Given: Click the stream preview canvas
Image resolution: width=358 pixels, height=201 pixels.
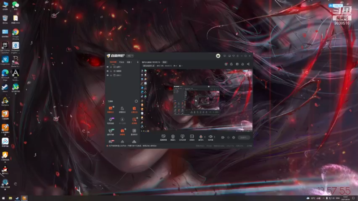Looking at the screenshot, I should coord(197,100).
